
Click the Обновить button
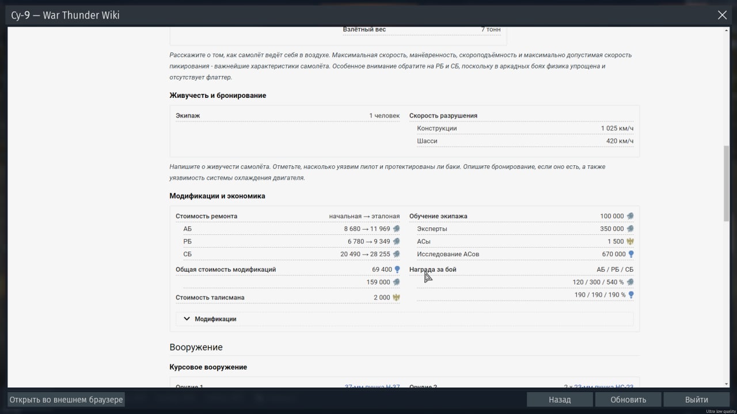[628, 400]
